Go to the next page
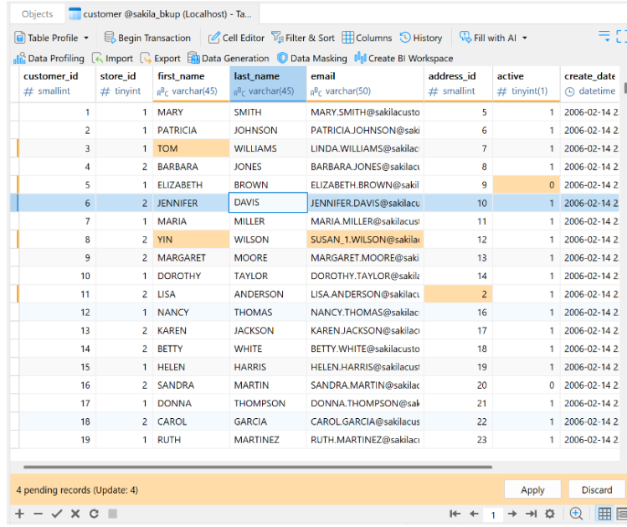The width and height of the screenshot is (627, 527). (512, 514)
